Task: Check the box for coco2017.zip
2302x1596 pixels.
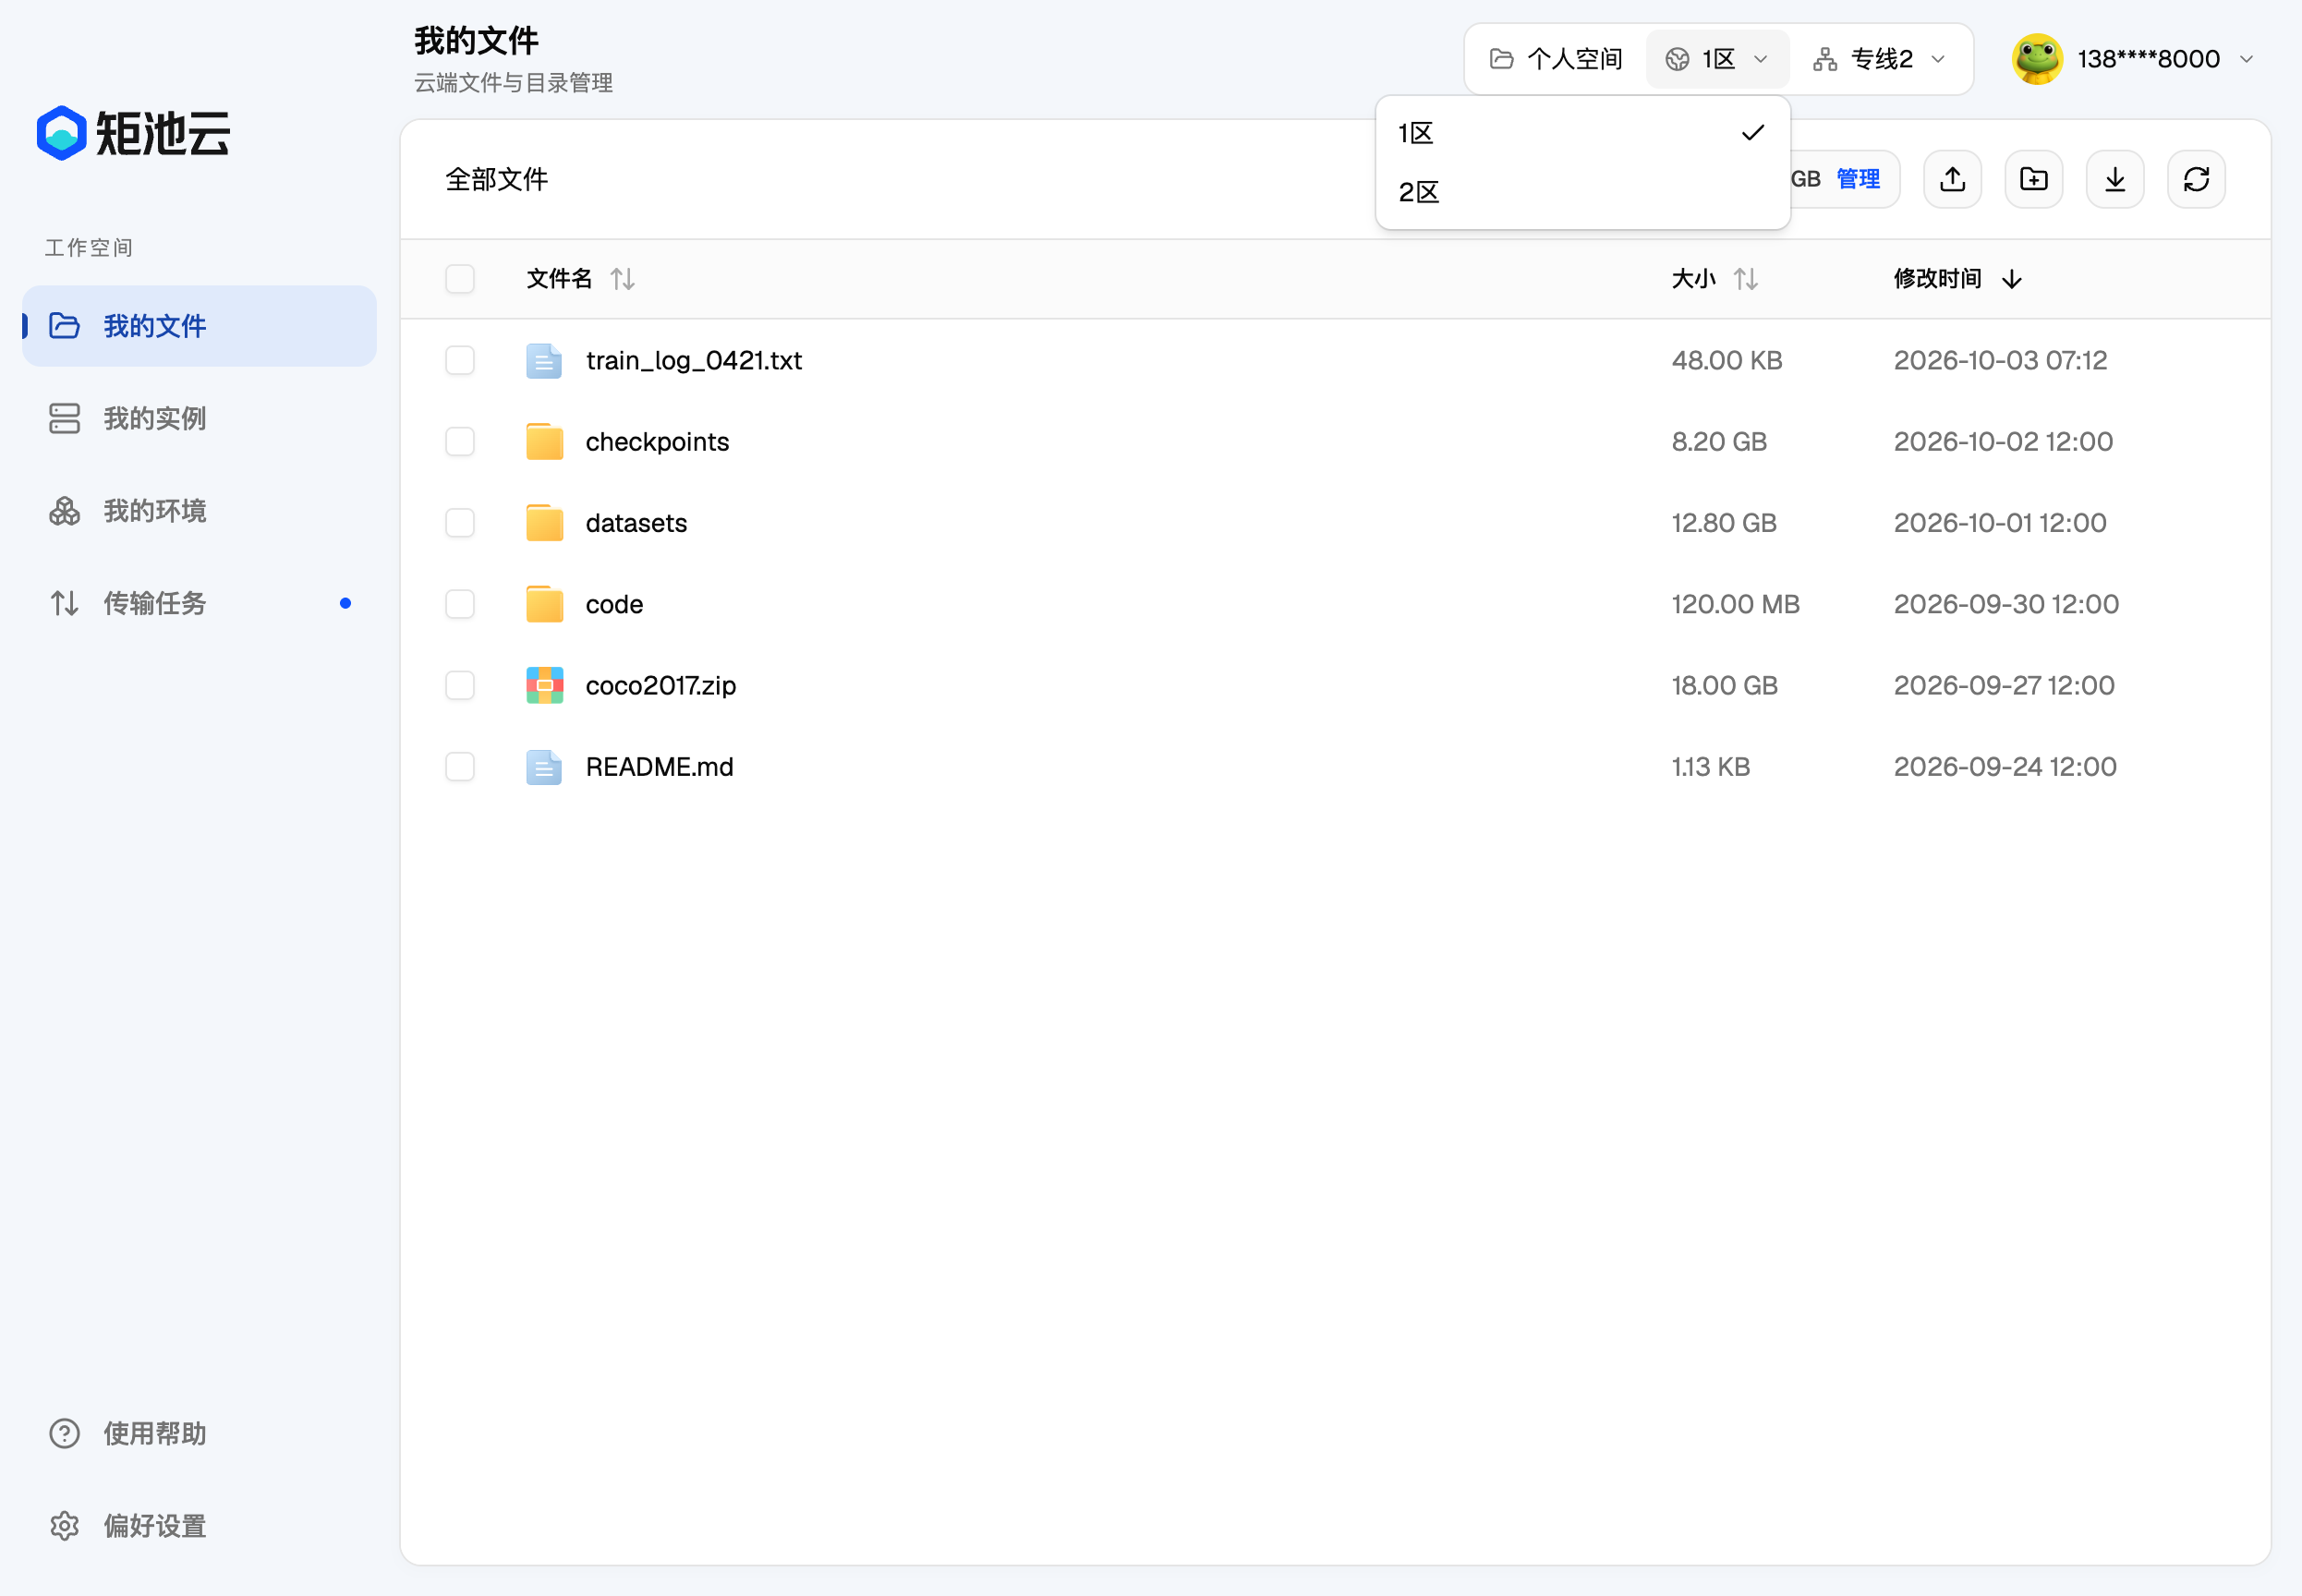Action: pyautogui.click(x=460, y=685)
